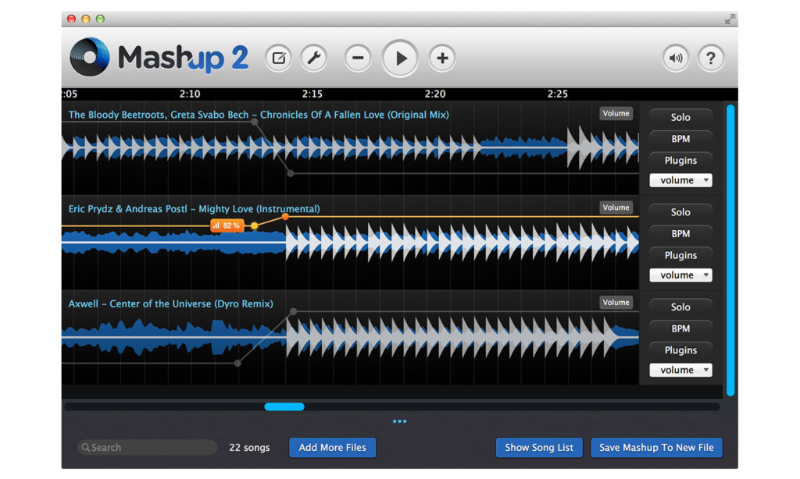Start playback with the play button
This screenshot has height=479, width=800.
pyautogui.click(x=400, y=59)
